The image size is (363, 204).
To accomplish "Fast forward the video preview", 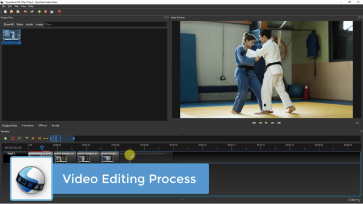I will pos(272,123).
